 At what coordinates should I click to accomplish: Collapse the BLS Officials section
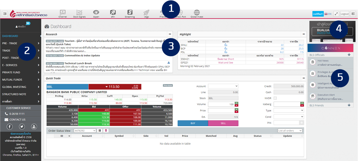[349, 55]
